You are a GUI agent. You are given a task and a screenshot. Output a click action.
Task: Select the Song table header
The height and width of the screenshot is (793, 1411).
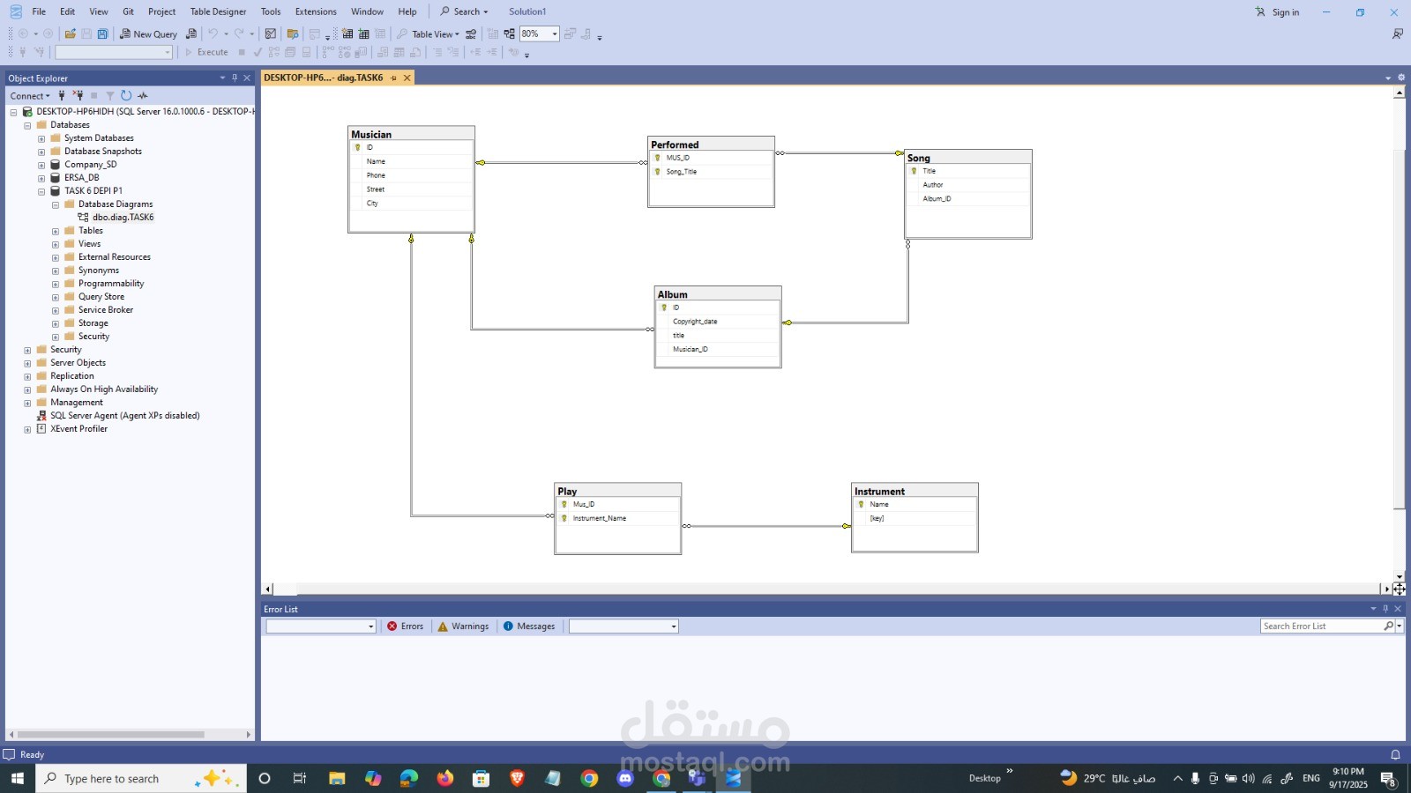(968, 157)
